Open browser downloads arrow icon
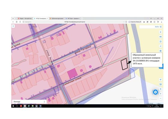The height and width of the screenshot is (119, 168). (x=162, y=22)
